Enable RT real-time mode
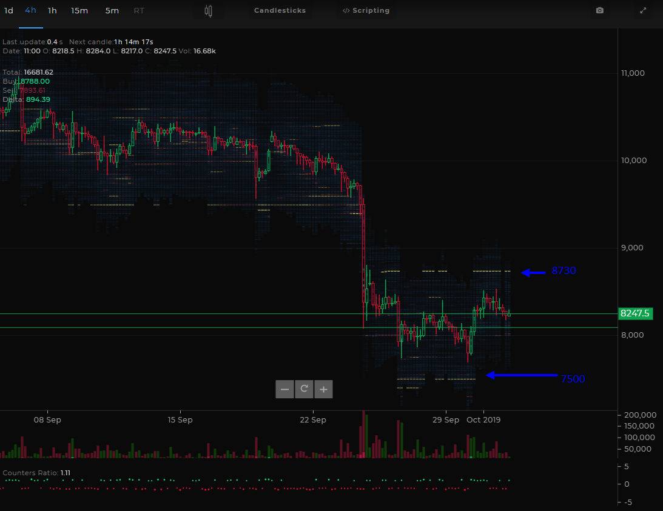 pyautogui.click(x=139, y=10)
